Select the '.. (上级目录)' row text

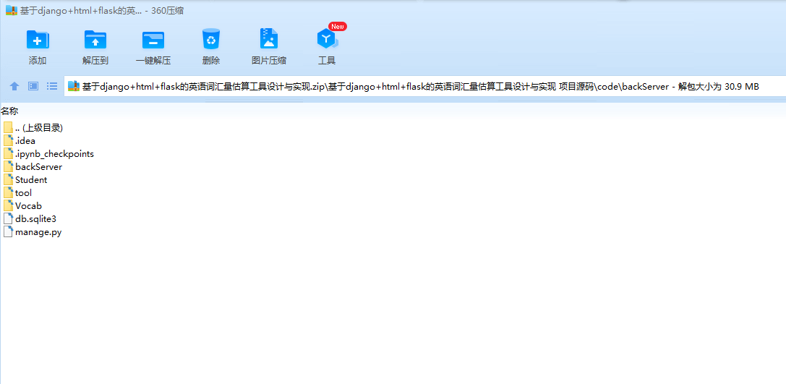(39, 128)
